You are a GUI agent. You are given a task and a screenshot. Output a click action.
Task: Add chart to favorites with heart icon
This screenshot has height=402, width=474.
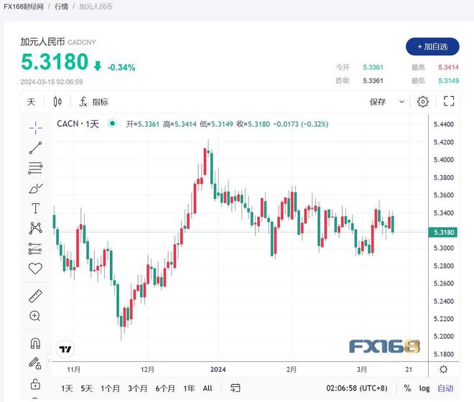tap(35, 268)
